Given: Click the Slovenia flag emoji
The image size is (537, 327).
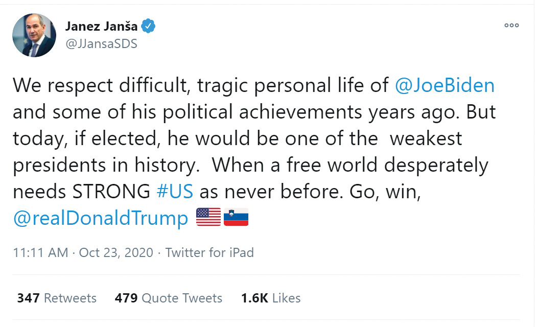Looking at the screenshot, I should coord(236,218).
